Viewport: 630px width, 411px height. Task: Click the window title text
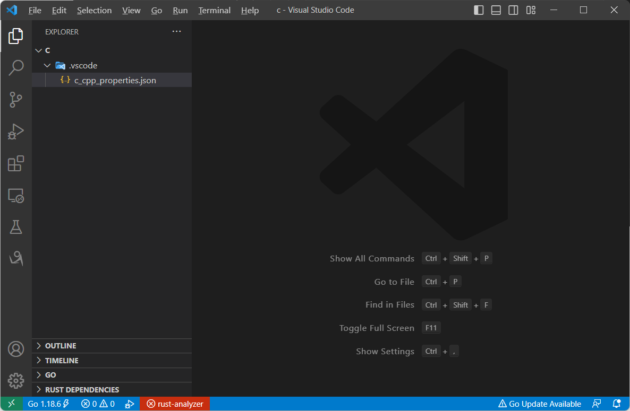pos(316,10)
